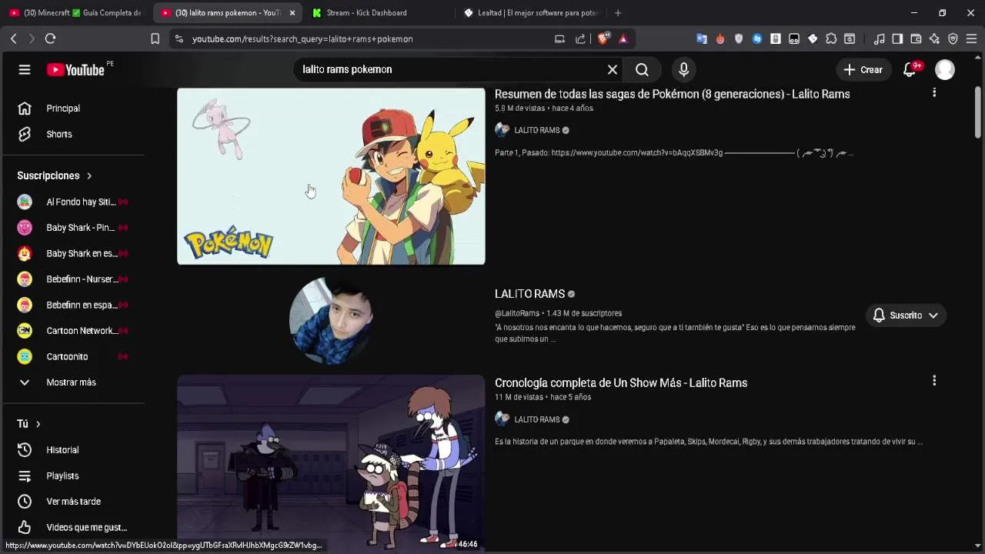
Task: Open LALITO RAMS channel under Un Show Más
Action: [536, 419]
